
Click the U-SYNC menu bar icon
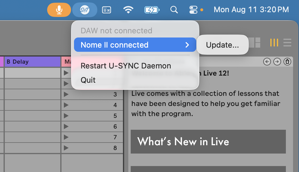[84, 10]
